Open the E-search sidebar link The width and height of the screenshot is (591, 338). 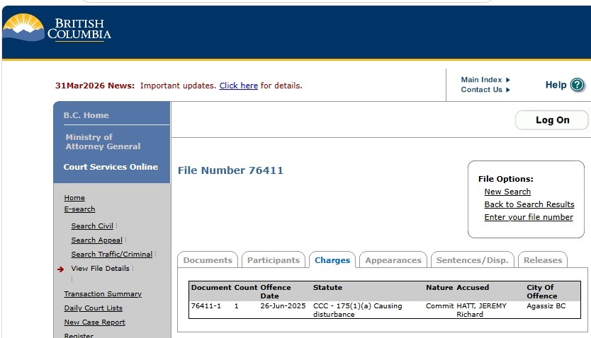pos(79,209)
